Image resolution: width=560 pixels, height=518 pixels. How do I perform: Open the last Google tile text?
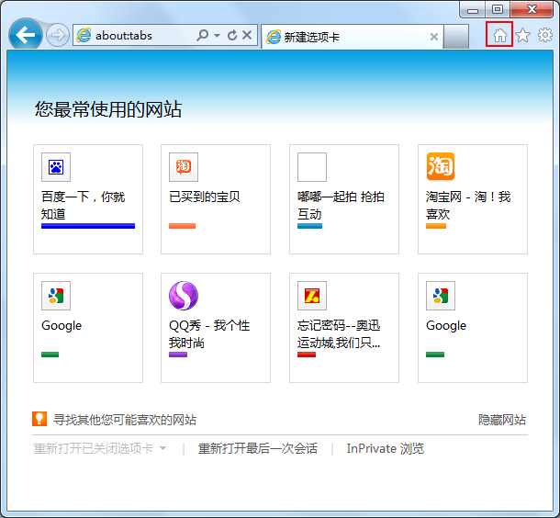tap(446, 325)
